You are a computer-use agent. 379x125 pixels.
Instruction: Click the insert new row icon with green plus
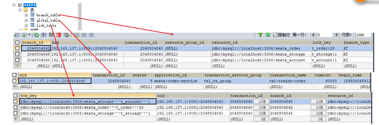(36, 35)
